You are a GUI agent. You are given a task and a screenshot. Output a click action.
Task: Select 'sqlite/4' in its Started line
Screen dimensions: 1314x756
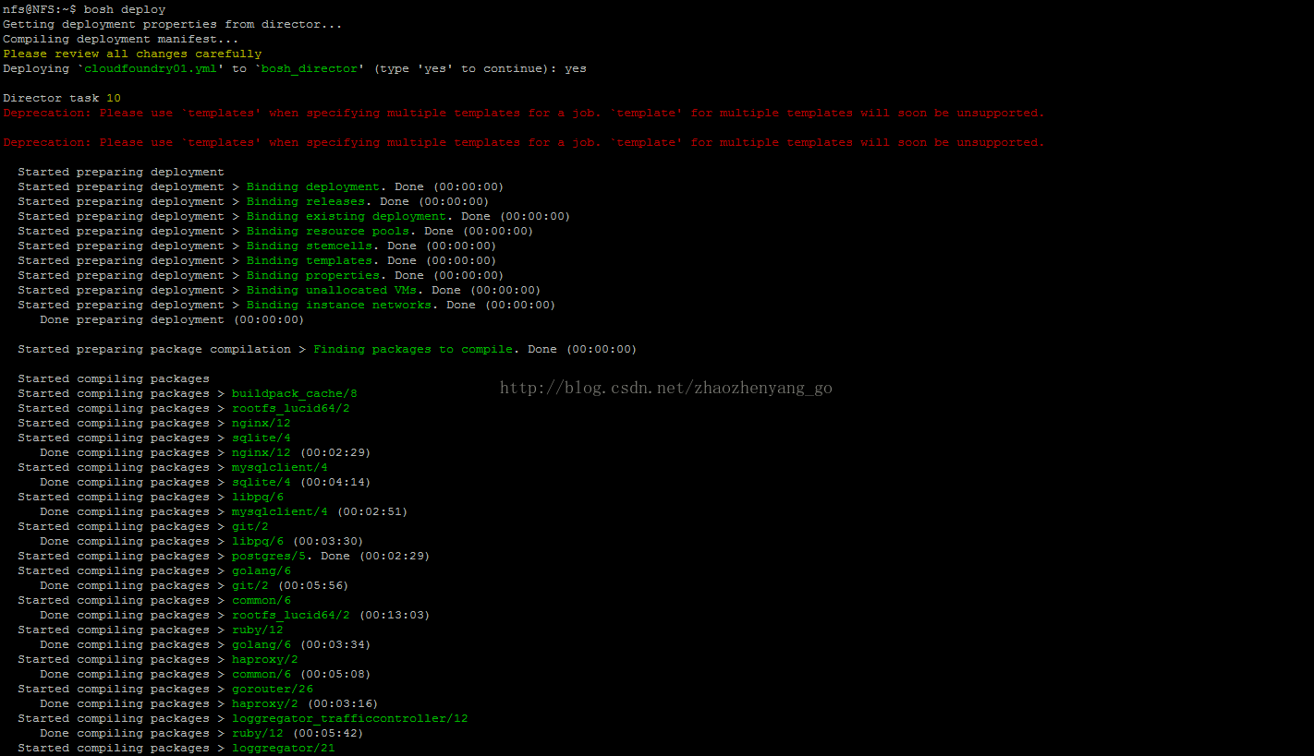pyautogui.click(x=262, y=438)
